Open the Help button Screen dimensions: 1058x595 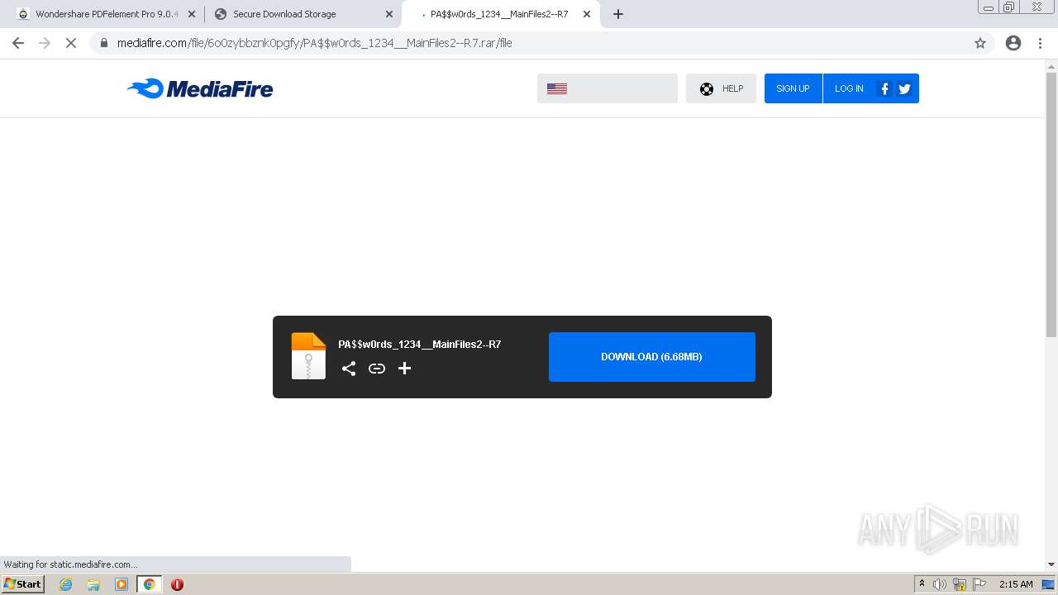(x=721, y=88)
